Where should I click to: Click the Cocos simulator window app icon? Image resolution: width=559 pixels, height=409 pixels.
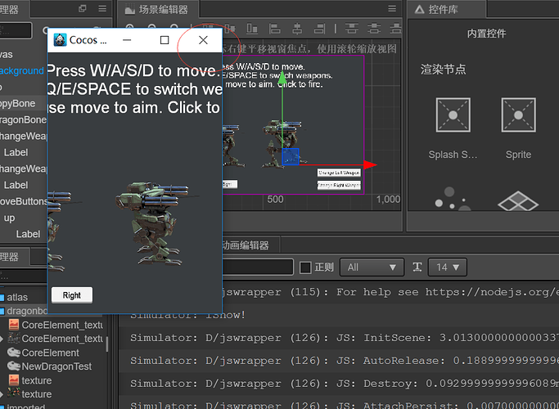(x=60, y=40)
